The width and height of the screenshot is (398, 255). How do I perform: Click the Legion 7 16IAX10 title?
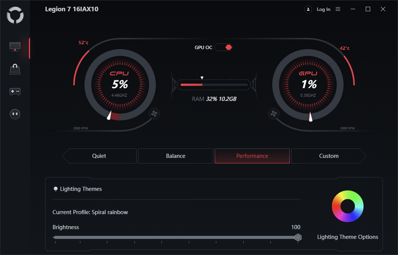point(72,9)
